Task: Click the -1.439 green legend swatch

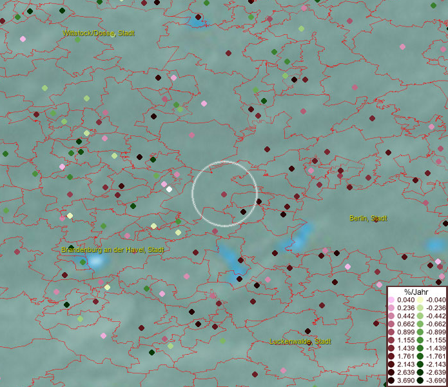Action: click(x=420, y=348)
